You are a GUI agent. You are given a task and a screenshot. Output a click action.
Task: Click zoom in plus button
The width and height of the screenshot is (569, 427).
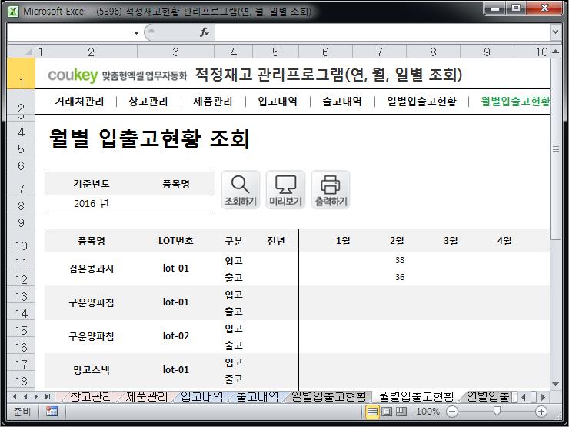coord(541,412)
